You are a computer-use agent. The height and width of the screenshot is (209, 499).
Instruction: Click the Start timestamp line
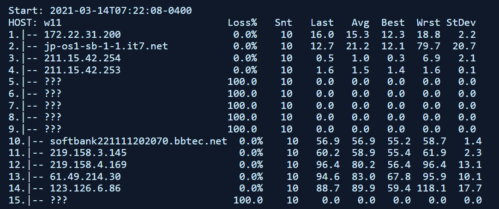(x=101, y=10)
